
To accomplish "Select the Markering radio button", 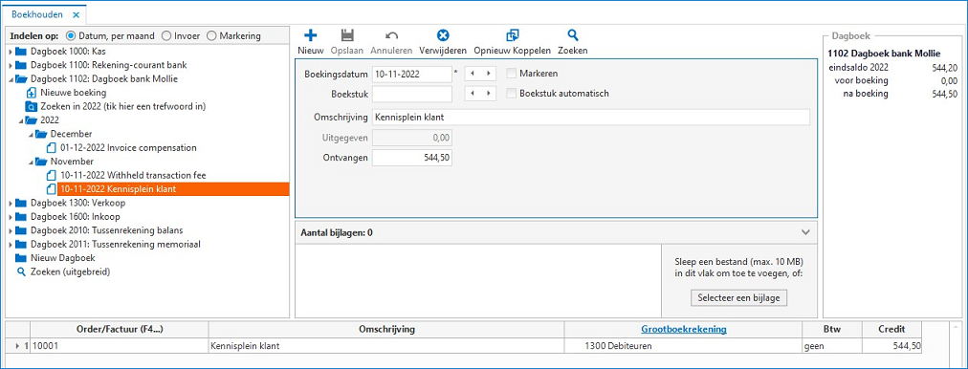I will pyautogui.click(x=211, y=35).
